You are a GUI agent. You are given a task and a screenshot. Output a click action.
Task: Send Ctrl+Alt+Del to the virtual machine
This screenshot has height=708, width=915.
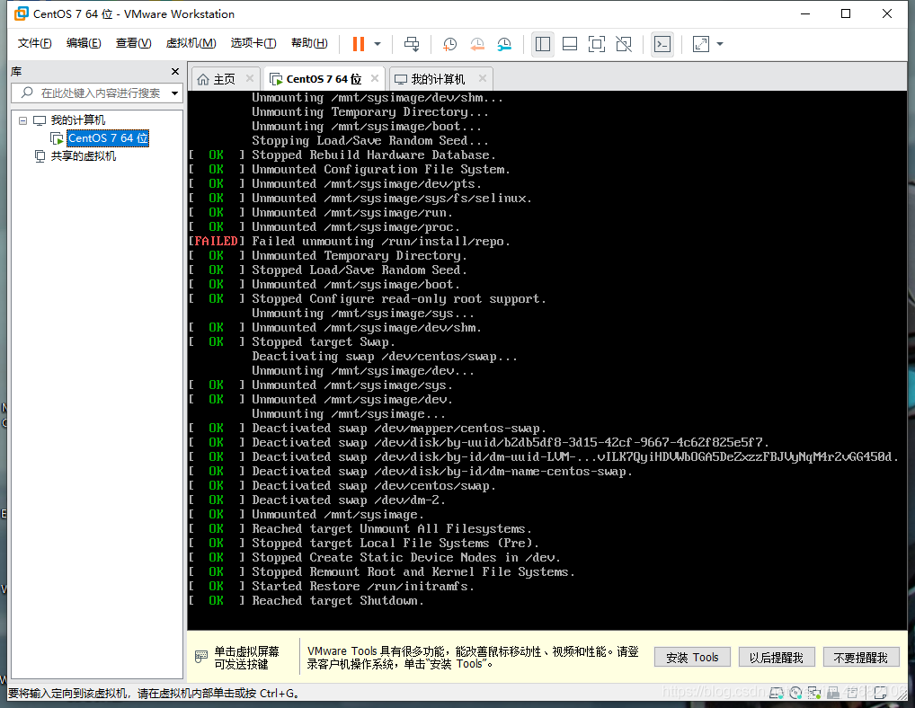point(412,44)
